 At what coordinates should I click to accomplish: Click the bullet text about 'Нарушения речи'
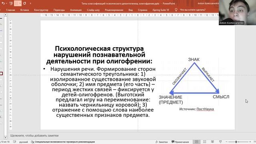click(103, 92)
